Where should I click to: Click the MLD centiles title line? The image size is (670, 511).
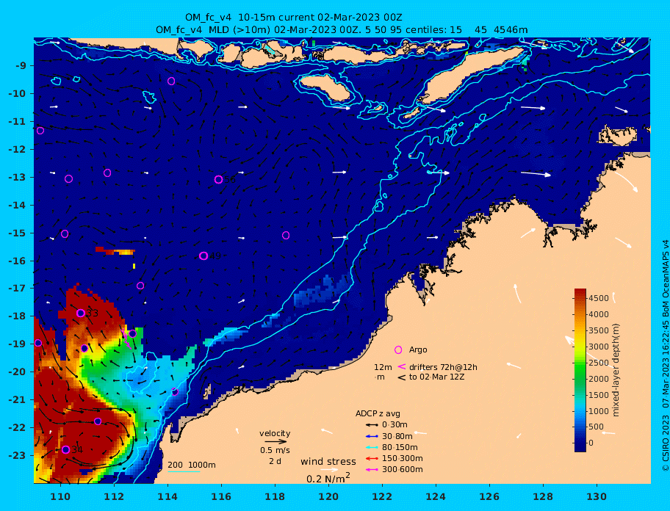[x=342, y=30]
